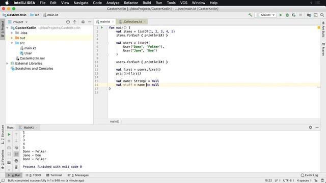Click the main() breadcrumb below editor
The height and width of the screenshot is (183, 326).
point(115,121)
